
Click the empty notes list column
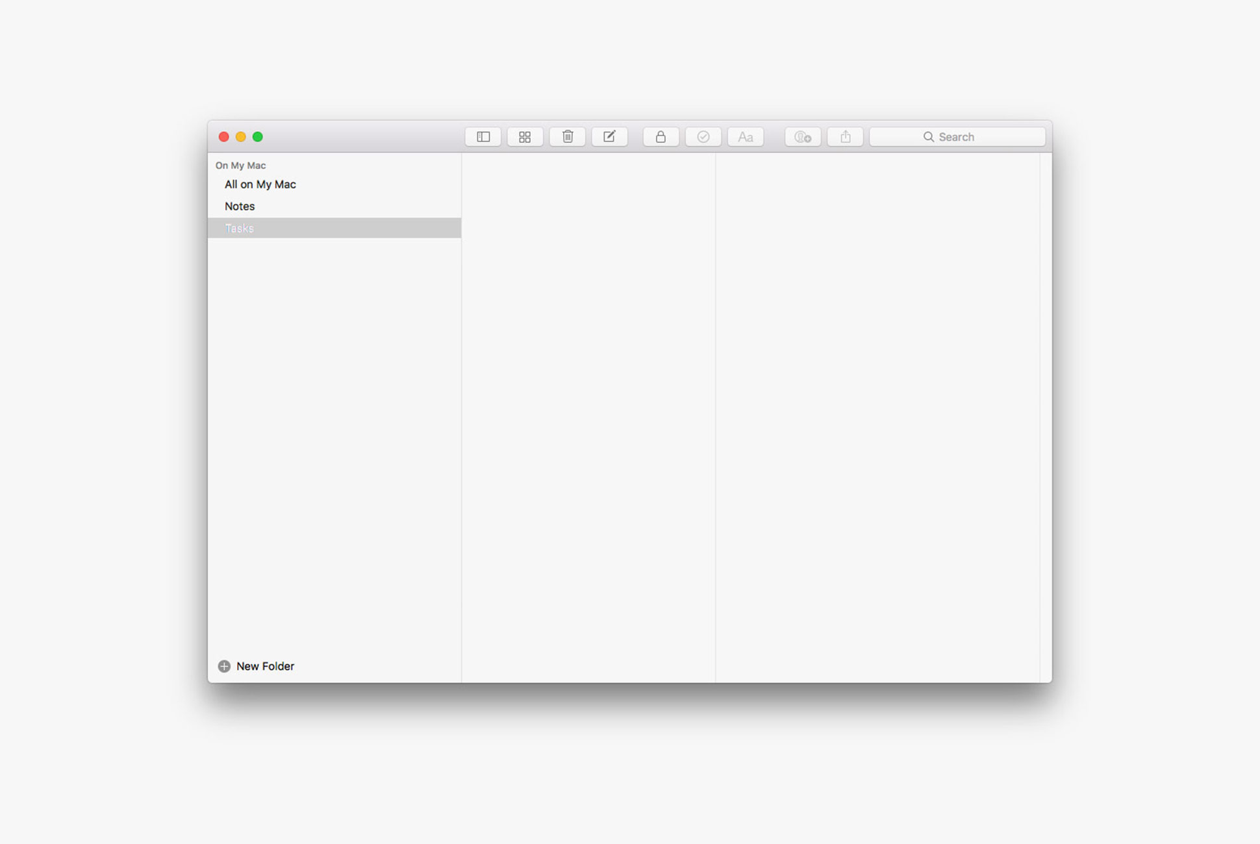click(x=588, y=416)
